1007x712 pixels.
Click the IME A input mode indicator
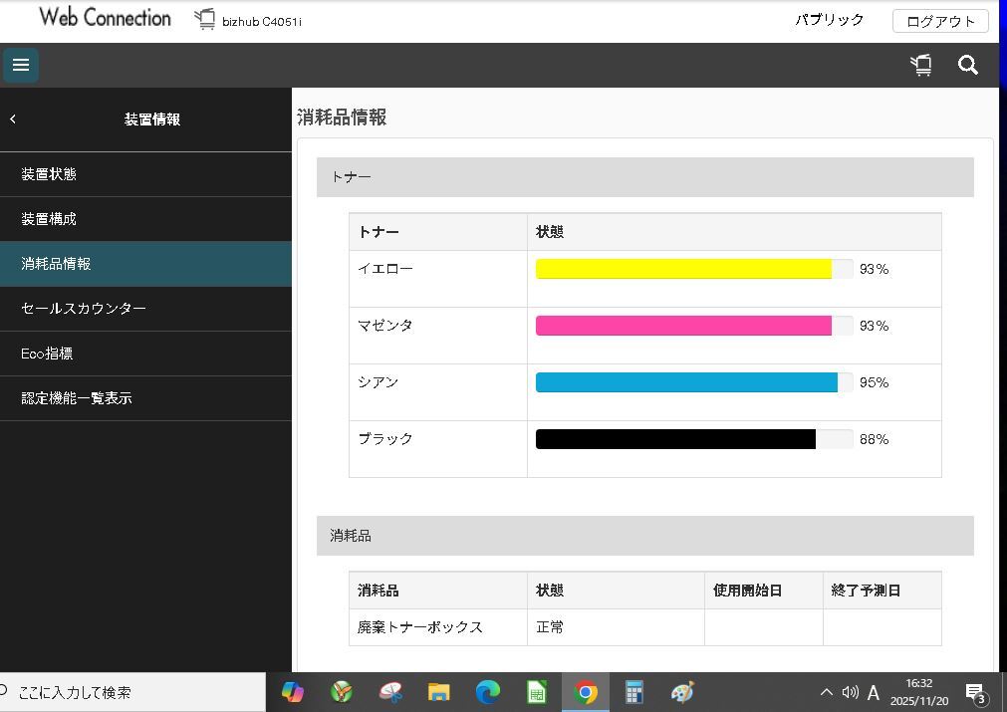[x=874, y=692]
